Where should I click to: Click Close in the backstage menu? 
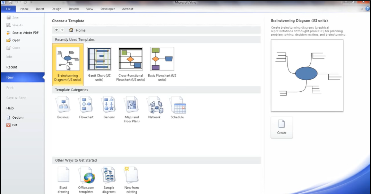(x=13, y=48)
